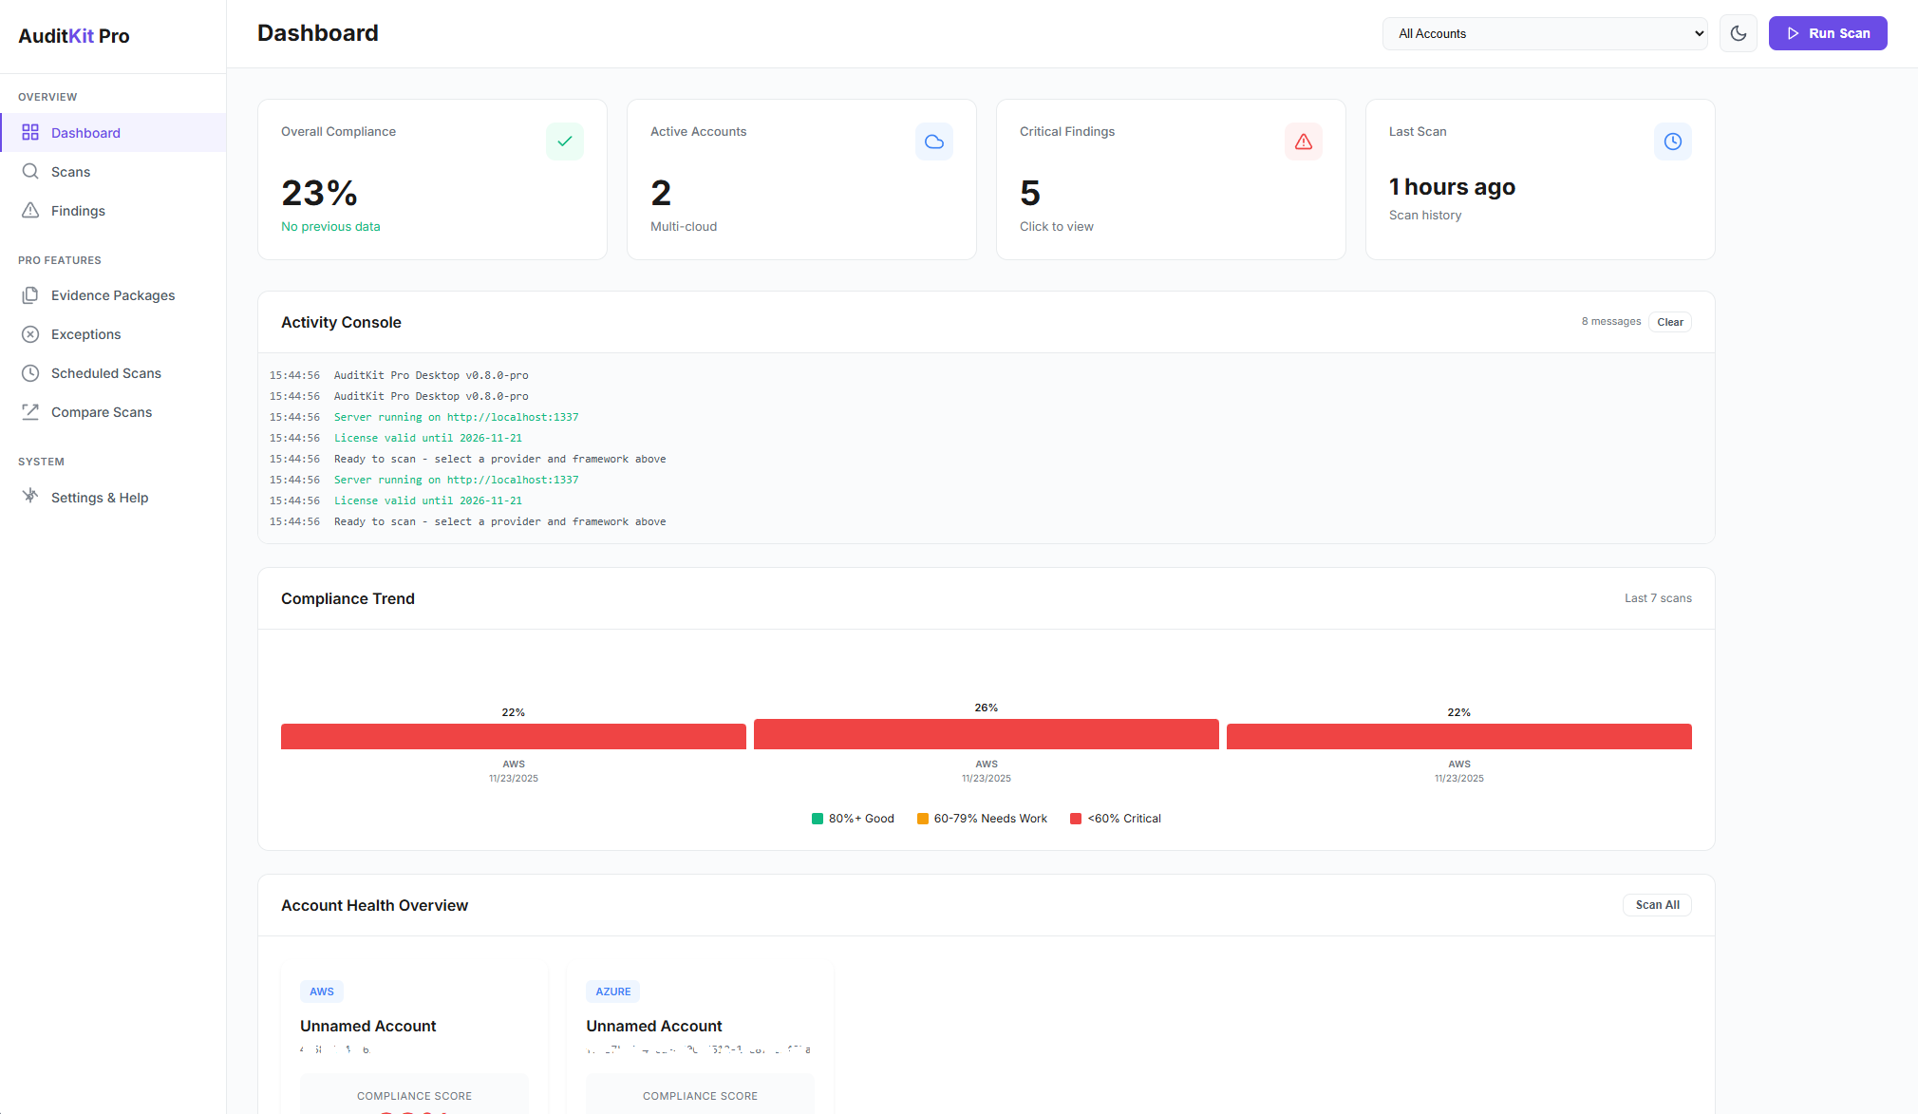Screen dimensions: 1918x1114
Task: Click the red Critical Findings alert icon
Action: [x=1303, y=142]
